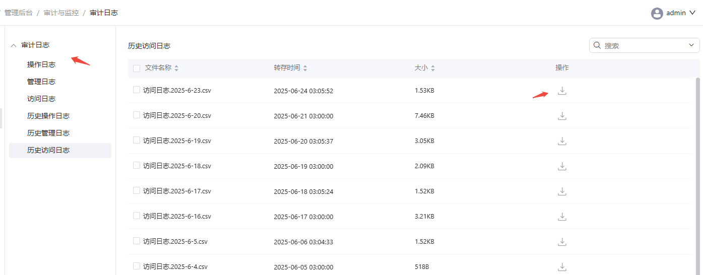Check the box for 访问日志.2025-6-23.csv

(137, 90)
